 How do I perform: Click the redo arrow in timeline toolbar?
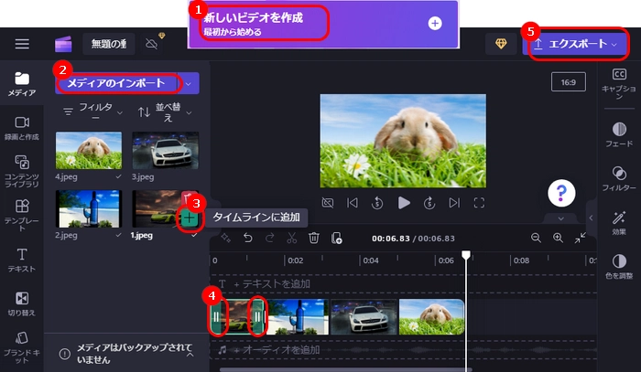pyautogui.click(x=270, y=238)
